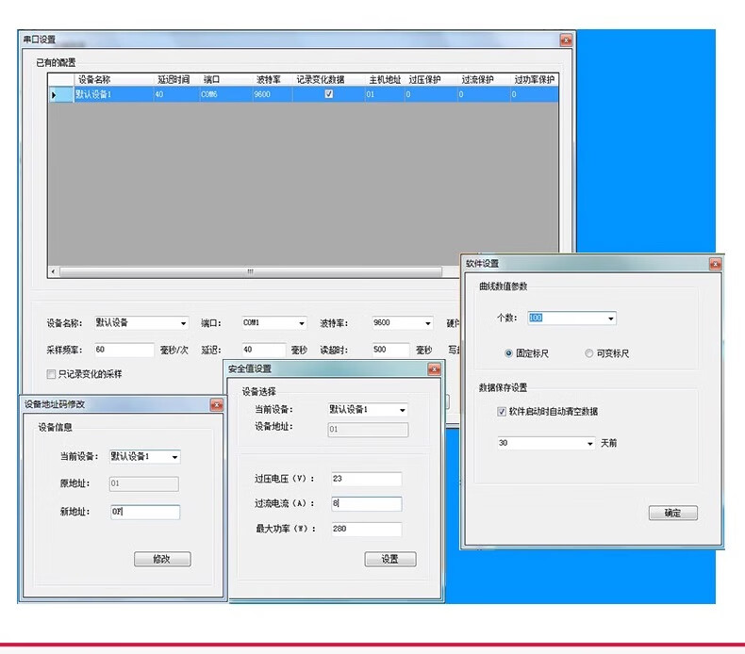Select the 固定标尺 radio button
Viewport: 745px width, 654px height.
click(509, 353)
